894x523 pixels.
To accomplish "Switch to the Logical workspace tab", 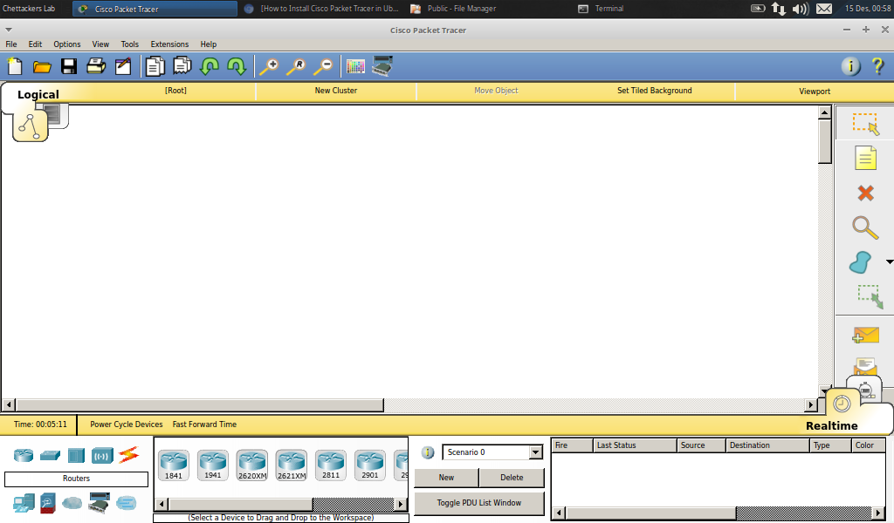I will tap(38, 94).
